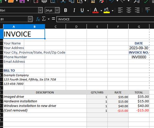Select column E header

(x=97, y=27)
